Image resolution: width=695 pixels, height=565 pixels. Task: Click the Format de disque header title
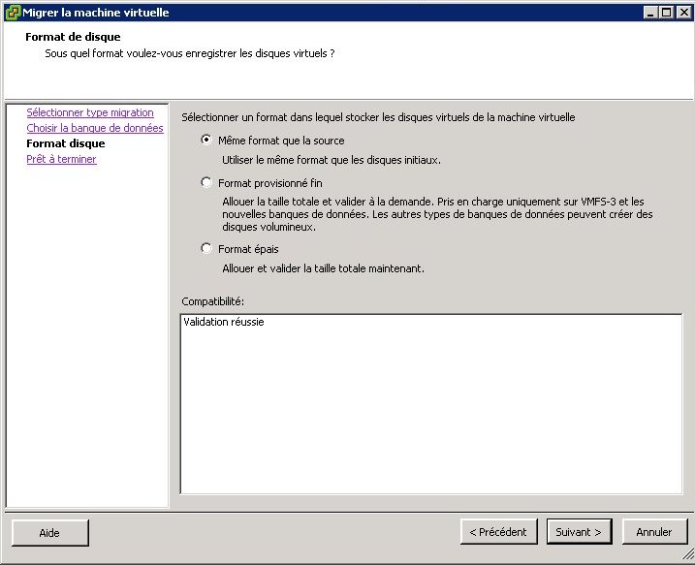pos(73,37)
